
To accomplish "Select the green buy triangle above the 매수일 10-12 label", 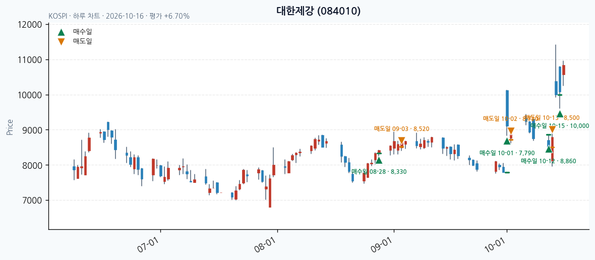I will pos(549,149).
